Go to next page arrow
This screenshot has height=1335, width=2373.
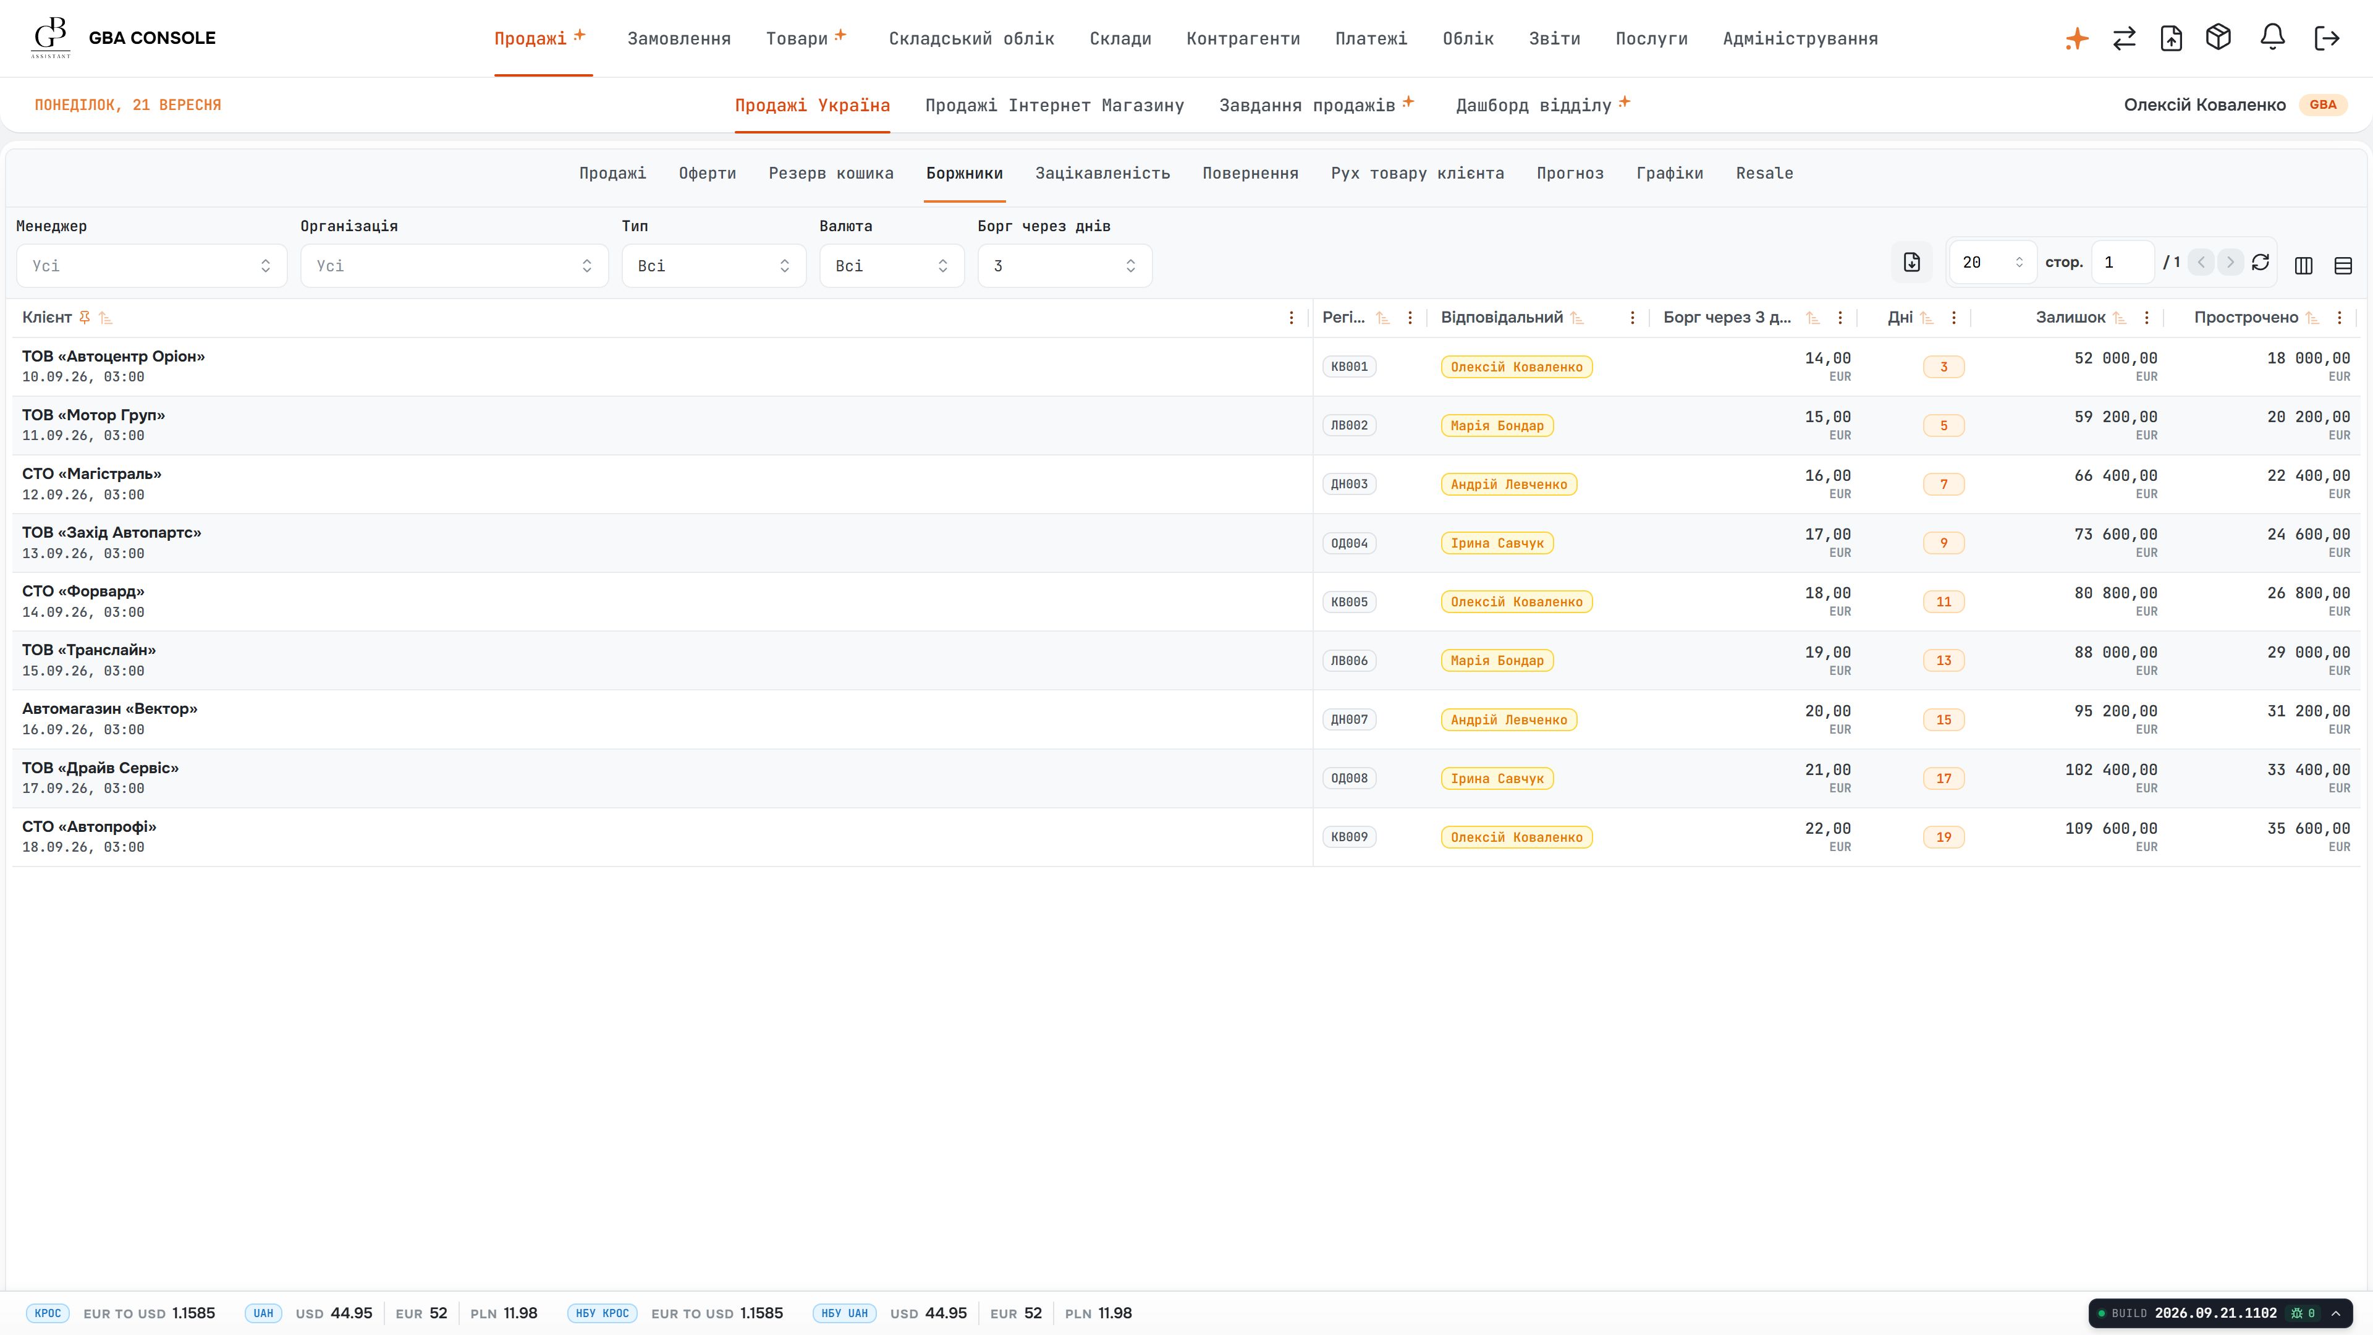click(x=2230, y=263)
